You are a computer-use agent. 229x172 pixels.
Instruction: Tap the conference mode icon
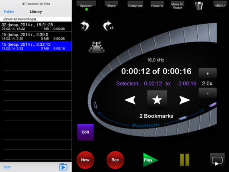tap(96, 47)
